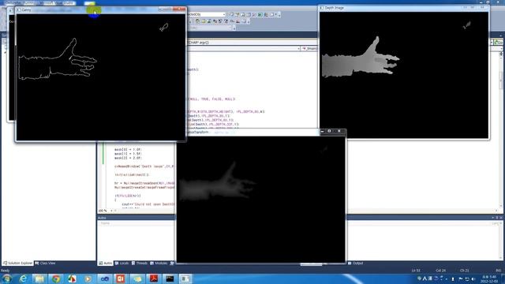Pin the Autos panel with its pin icon
This screenshot has width=505, height=284.
click(x=496, y=218)
